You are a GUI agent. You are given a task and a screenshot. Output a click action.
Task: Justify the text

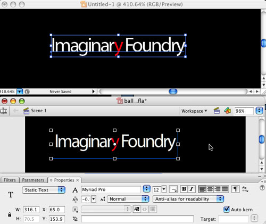225,189
